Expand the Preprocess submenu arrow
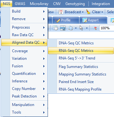 [44, 28]
